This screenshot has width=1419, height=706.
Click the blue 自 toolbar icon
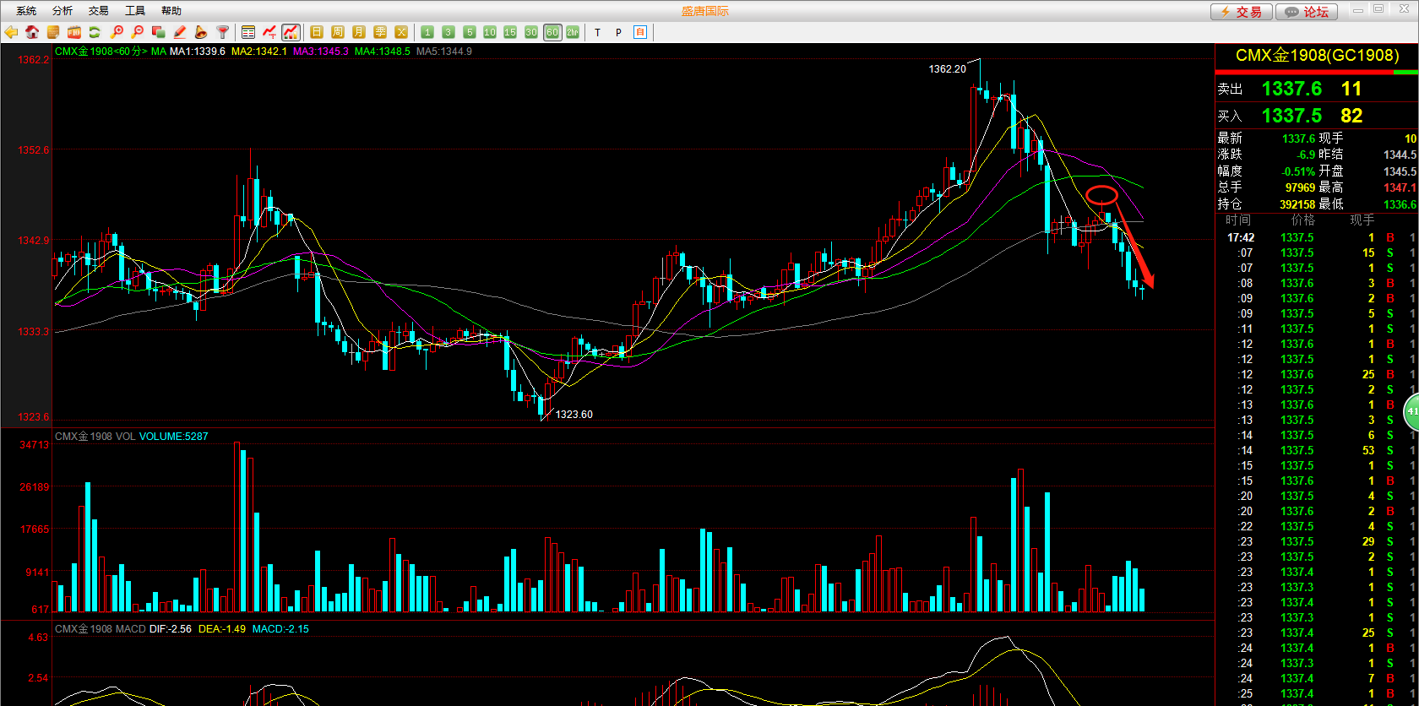(640, 32)
